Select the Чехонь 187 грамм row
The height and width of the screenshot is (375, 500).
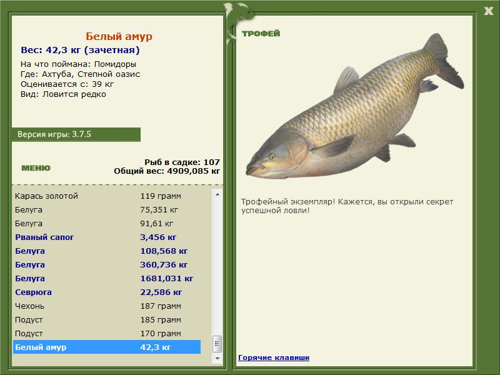(107, 306)
